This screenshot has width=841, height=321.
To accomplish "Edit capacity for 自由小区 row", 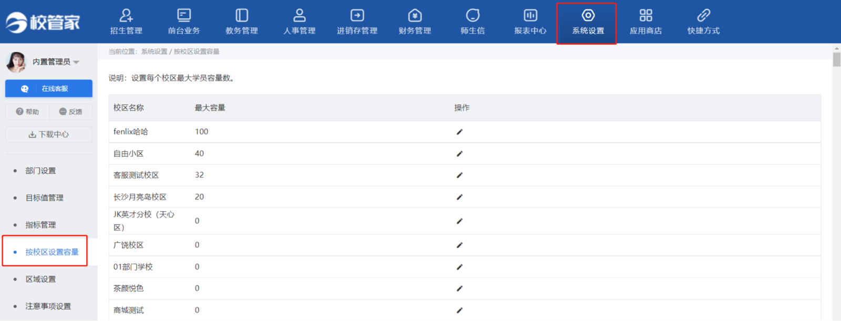I will pyautogui.click(x=459, y=154).
